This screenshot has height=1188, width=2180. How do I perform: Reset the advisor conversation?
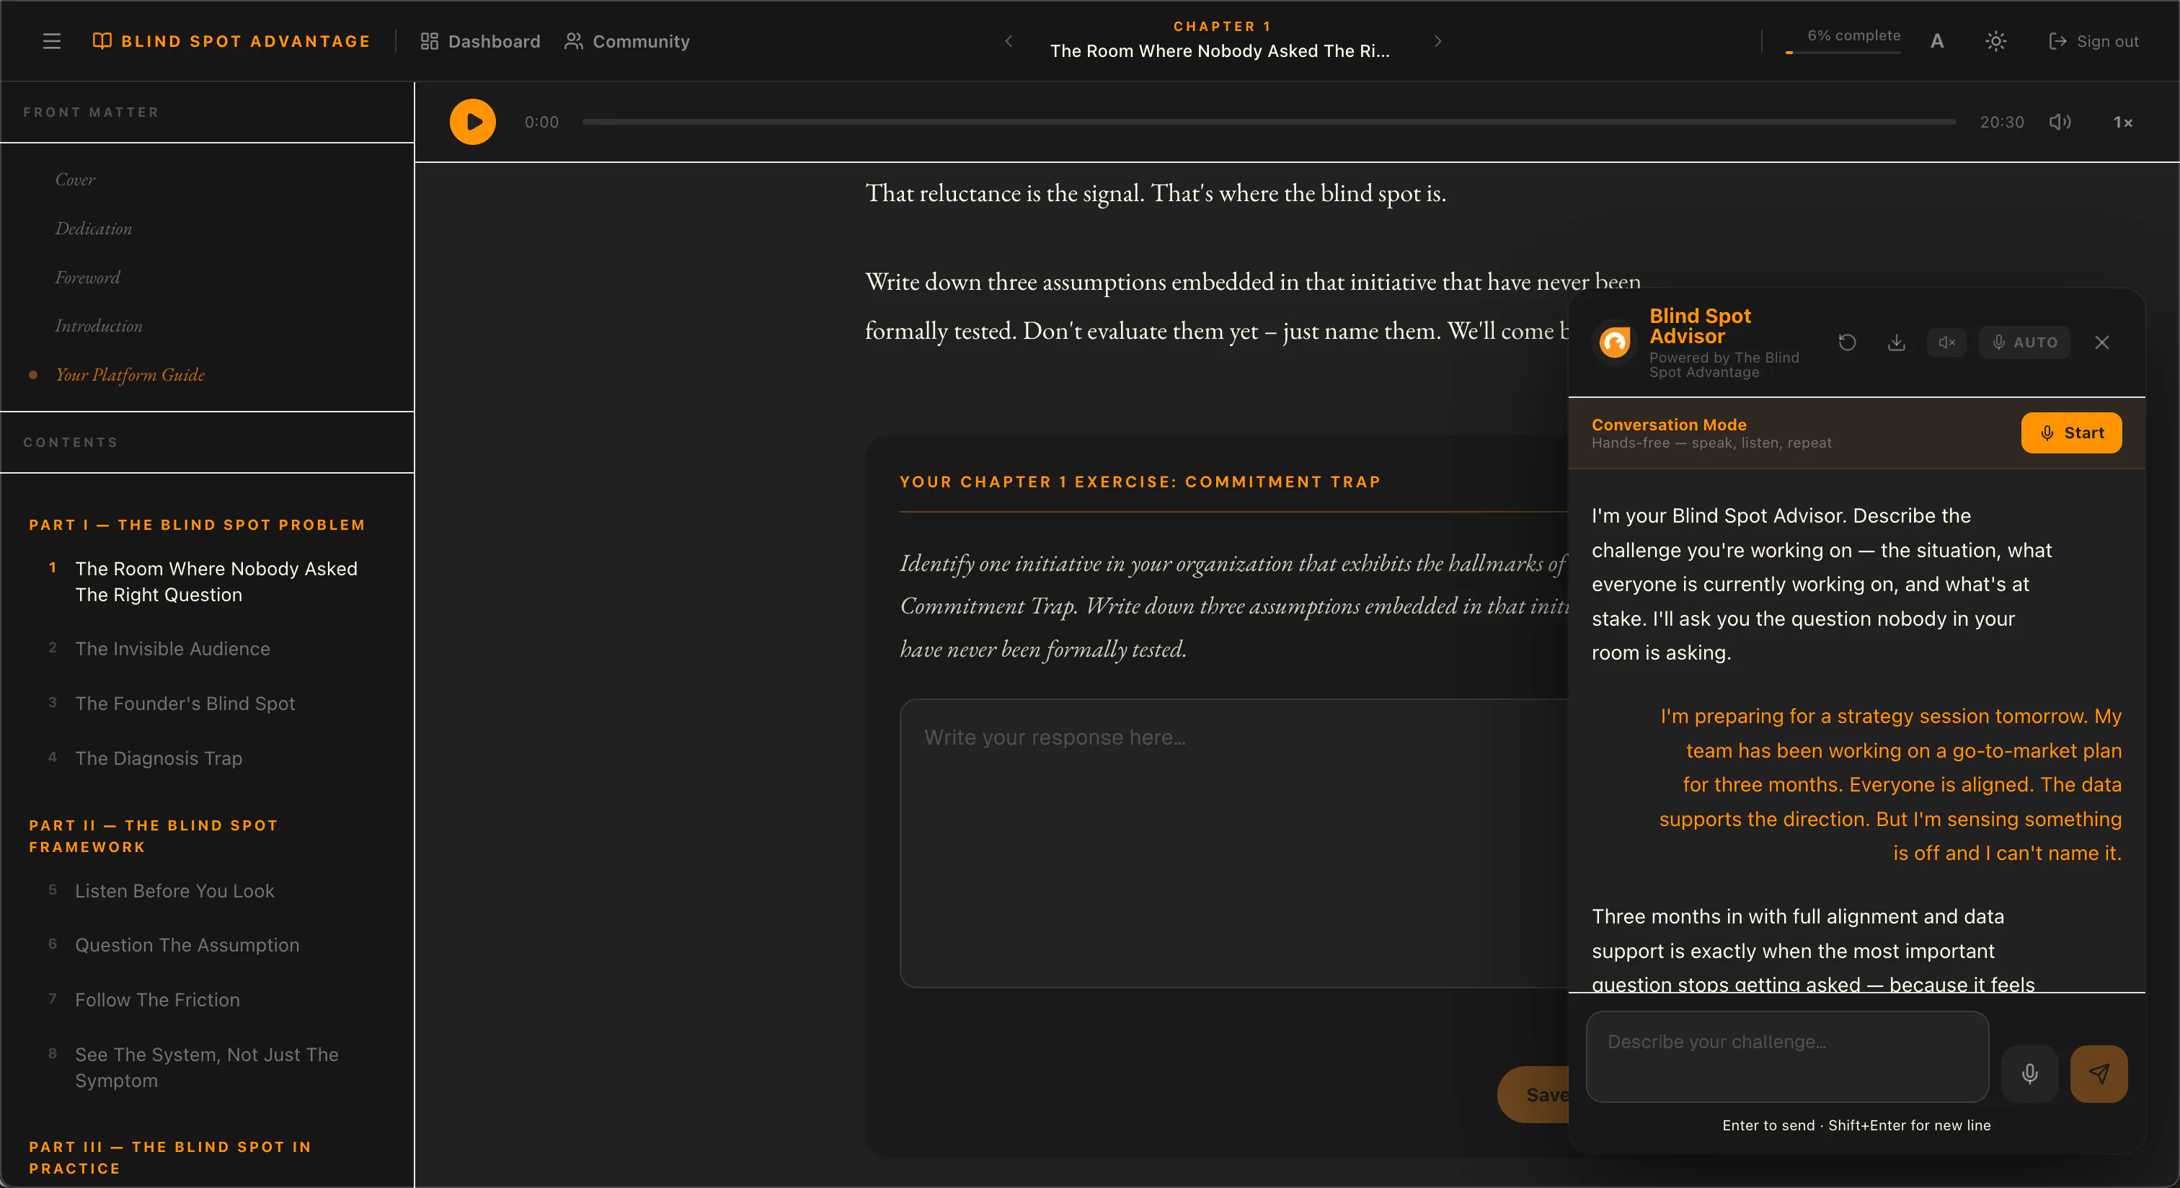1848,342
